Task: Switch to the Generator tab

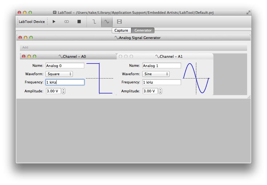Action: pos(143,31)
